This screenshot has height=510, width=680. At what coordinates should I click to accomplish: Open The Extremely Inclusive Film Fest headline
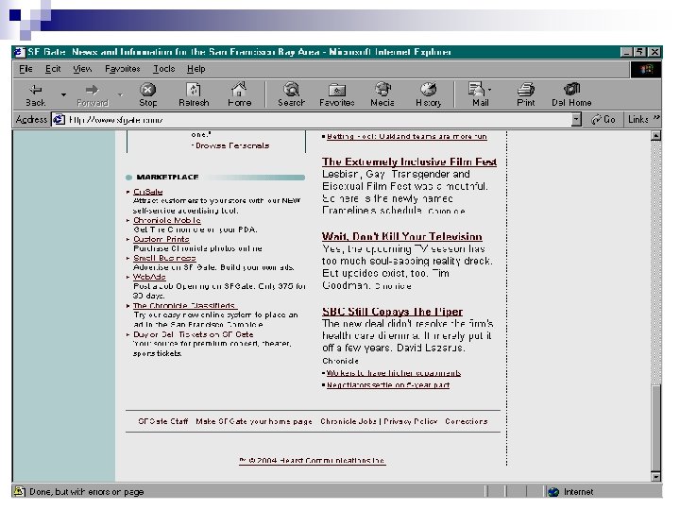coord(409,161)
